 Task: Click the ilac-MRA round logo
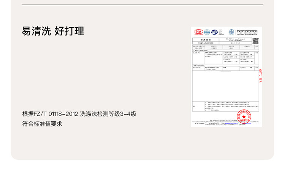[x=207, y=32]
